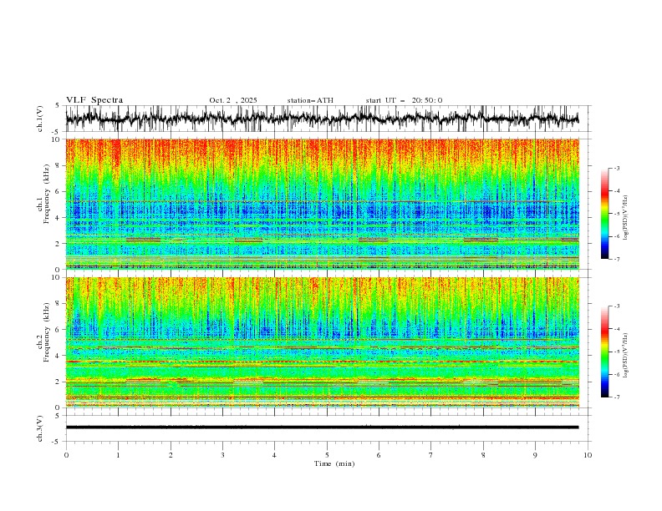The height and width of the screenshot is (511, 662).
Task: Click the 'start UT = 20:50:0' text
Action: (404, 100)
